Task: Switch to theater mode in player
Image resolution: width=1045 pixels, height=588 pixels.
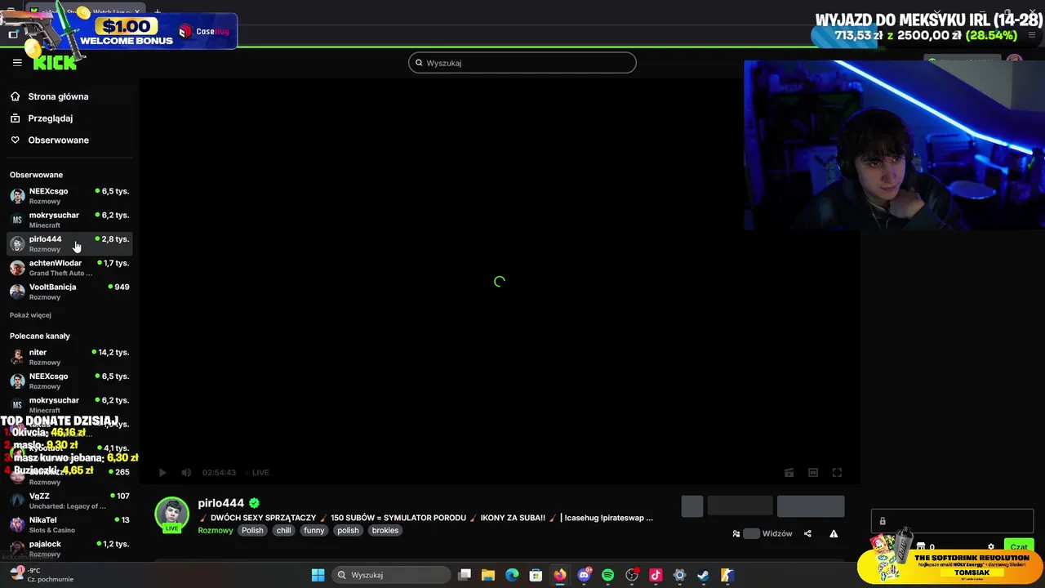Action: 813,473
